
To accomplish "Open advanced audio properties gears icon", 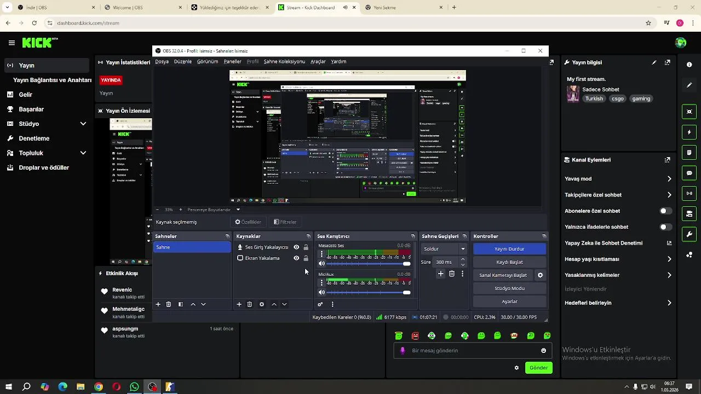I will [320, 304].
